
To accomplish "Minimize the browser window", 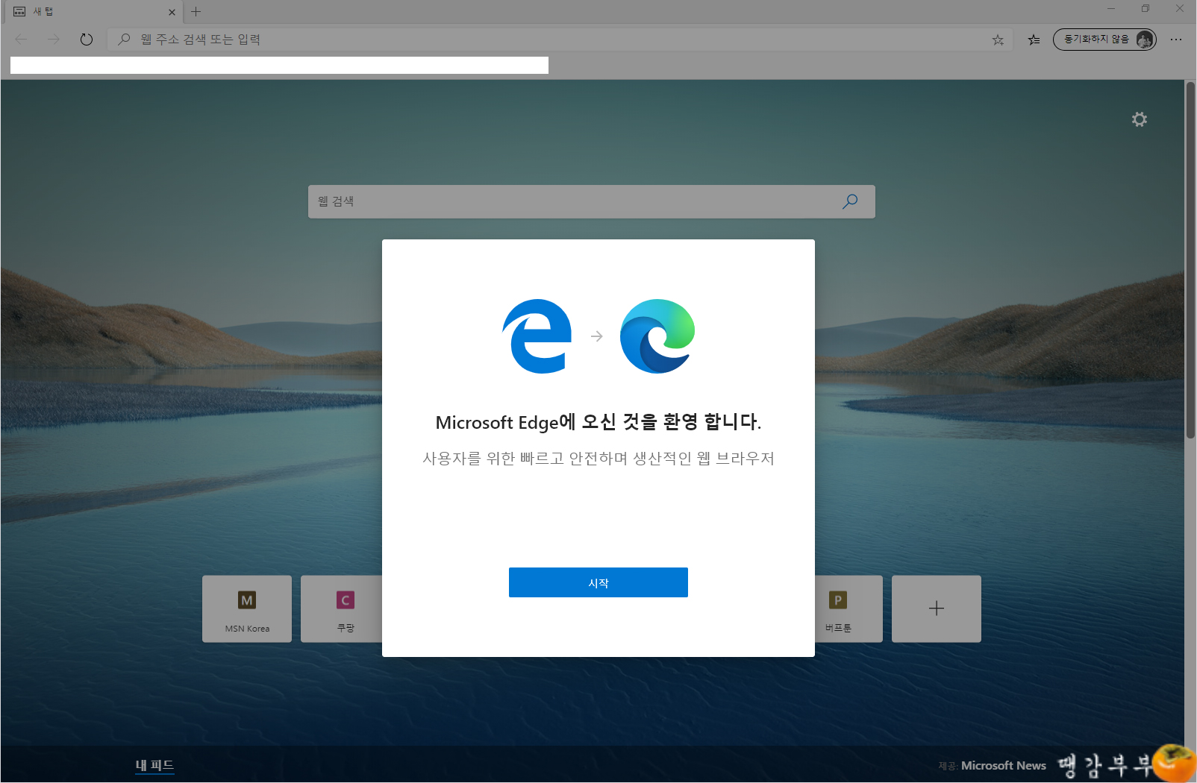I will 1111,9.
